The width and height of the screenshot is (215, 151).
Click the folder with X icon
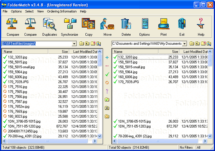tap(107, 108)
